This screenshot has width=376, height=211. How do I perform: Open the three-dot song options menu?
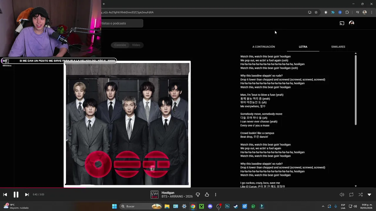tap(216, 195)
